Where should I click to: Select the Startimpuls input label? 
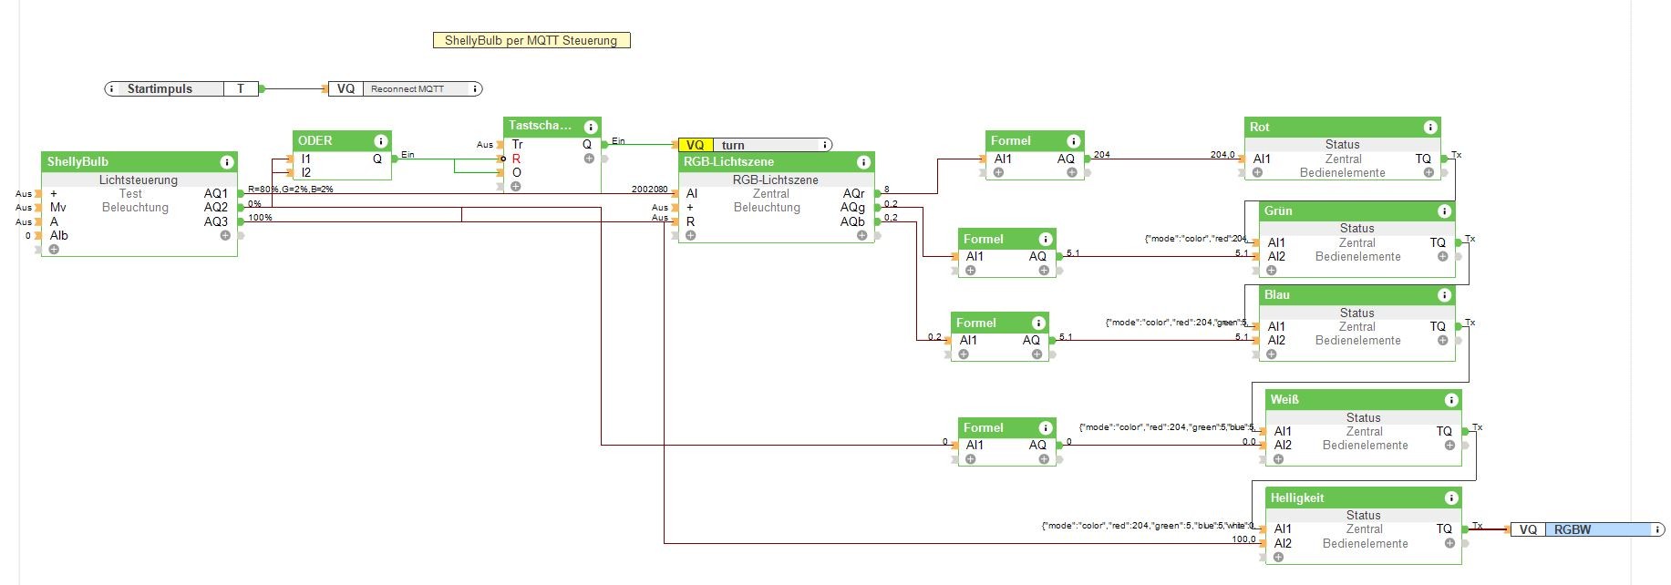(160, 89)
